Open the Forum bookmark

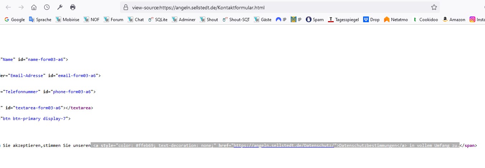(x=113, y=20)
